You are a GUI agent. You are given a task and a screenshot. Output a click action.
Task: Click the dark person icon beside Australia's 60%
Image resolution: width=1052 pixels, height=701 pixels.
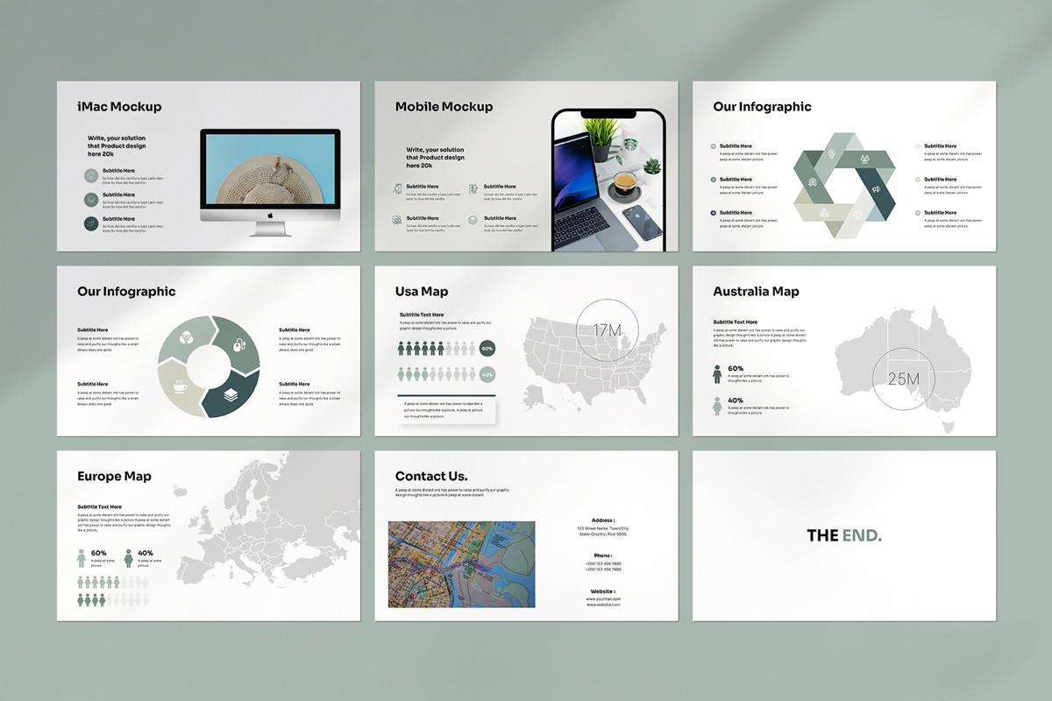(x=717, y=375)
